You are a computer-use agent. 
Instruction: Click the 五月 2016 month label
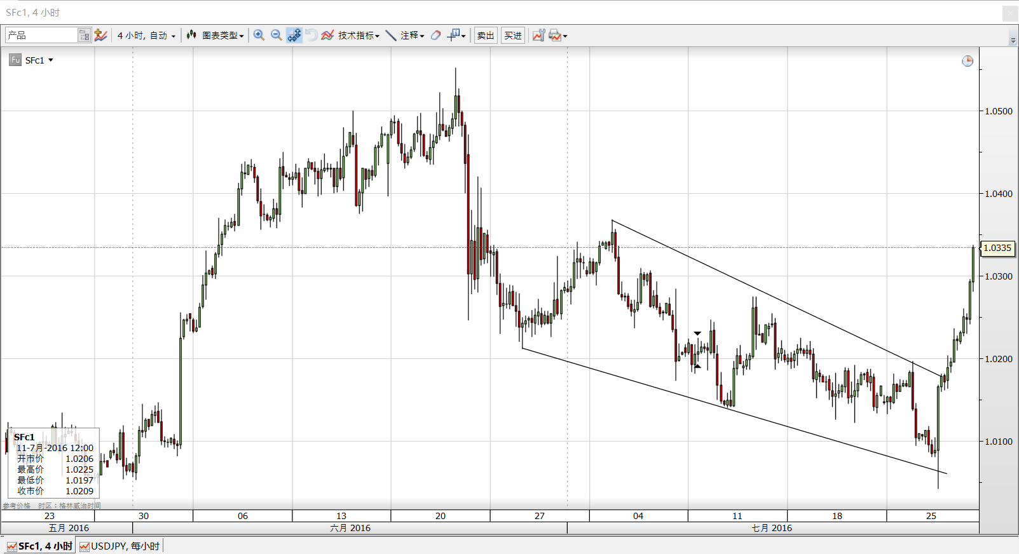point(69,528)
